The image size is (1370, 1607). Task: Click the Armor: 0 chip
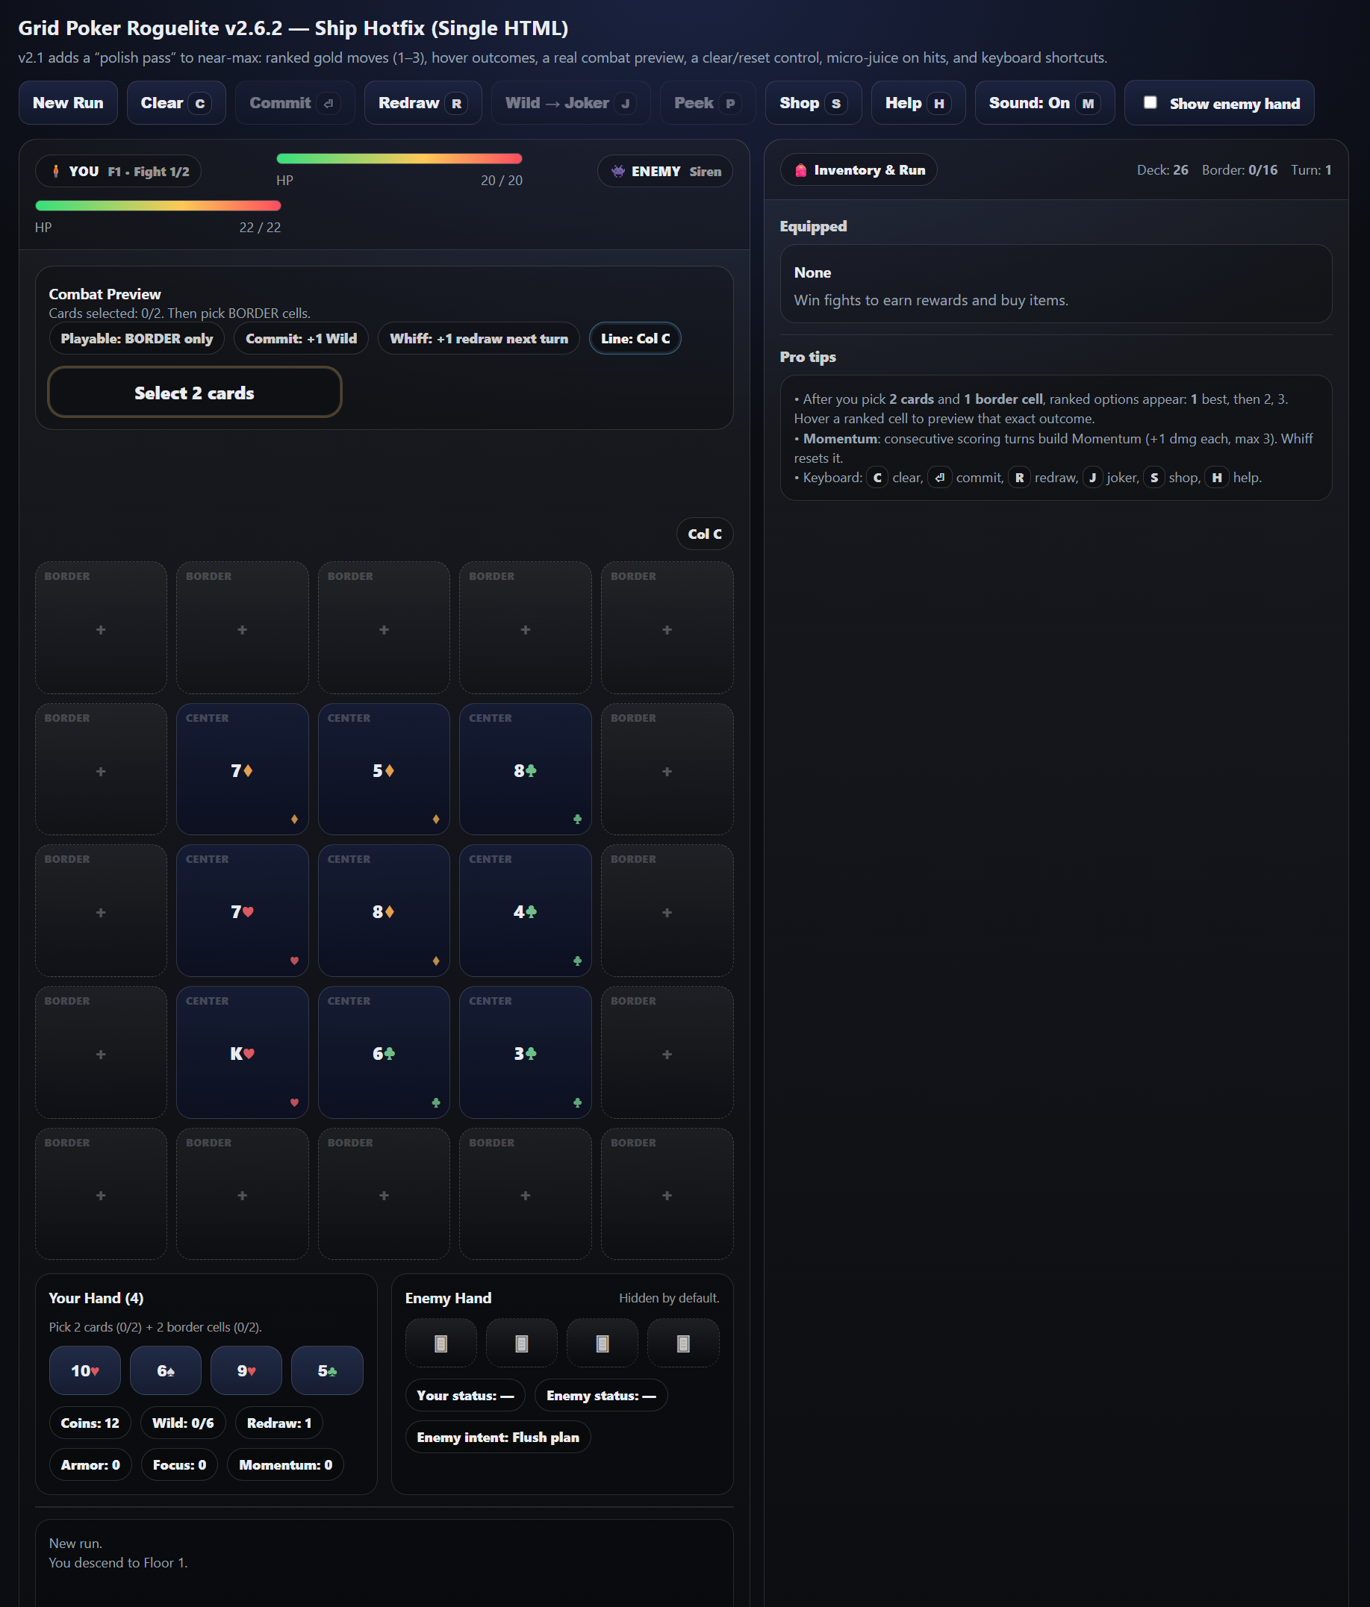pyautogui.click(x=90, y=1465)
